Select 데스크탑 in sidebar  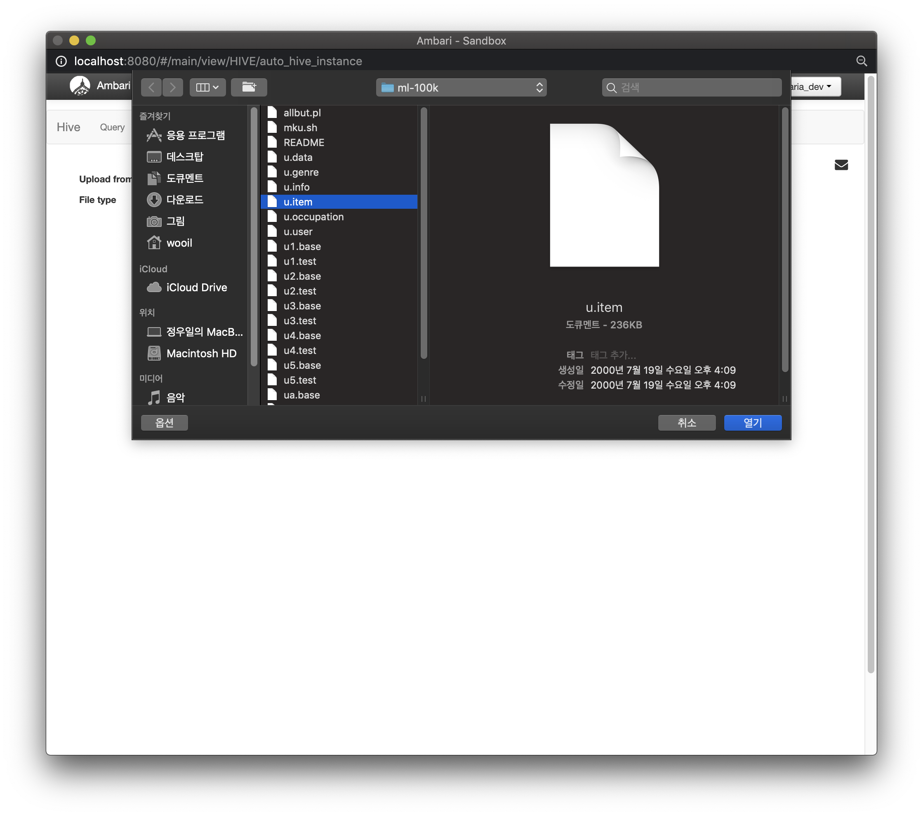pyautogui.click(x=175, y=157)
